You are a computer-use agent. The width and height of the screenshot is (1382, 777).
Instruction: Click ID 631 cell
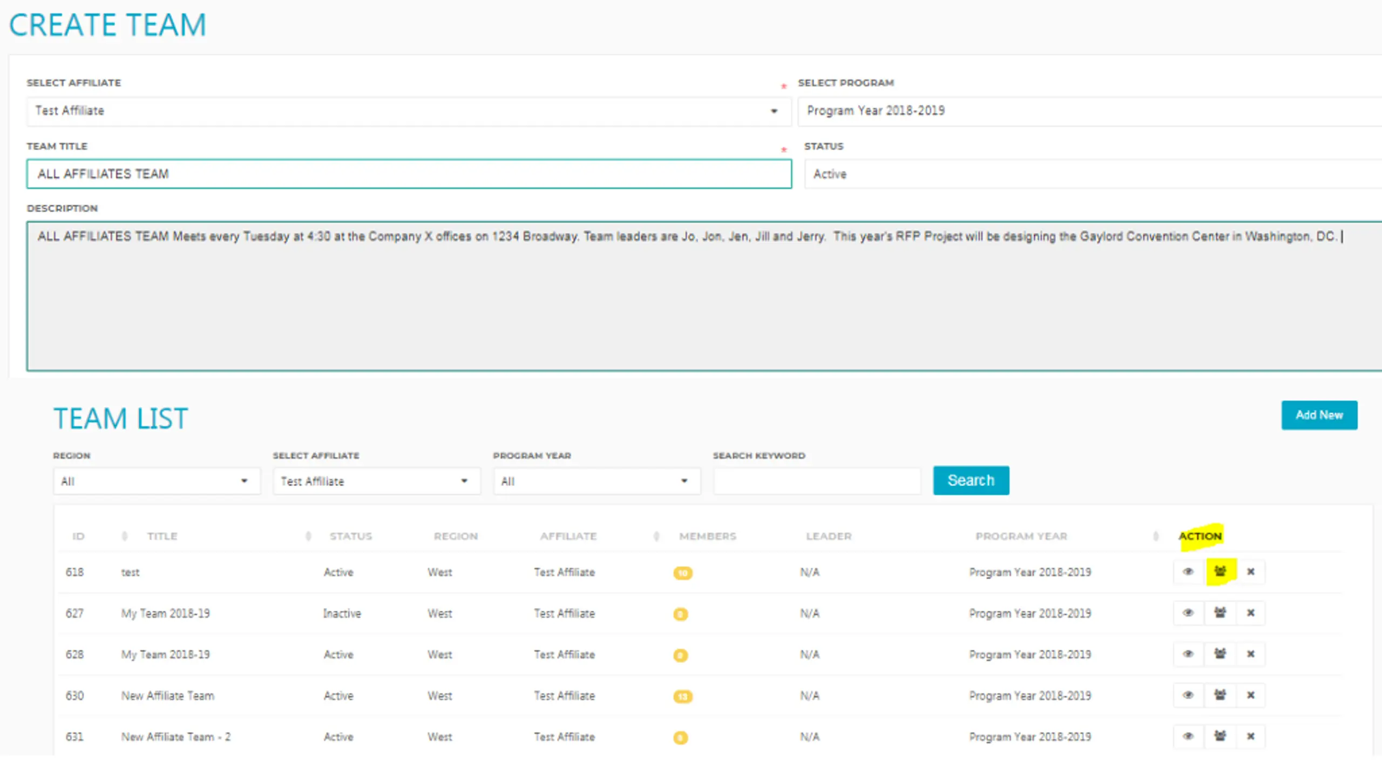(x=74, y=737)
